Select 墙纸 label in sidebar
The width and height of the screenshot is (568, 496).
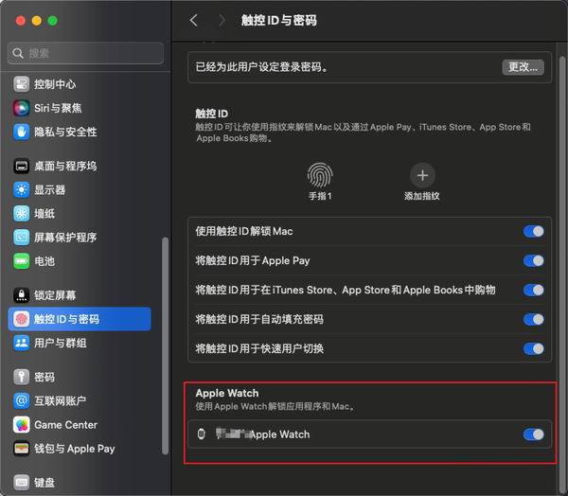(44, 214)
